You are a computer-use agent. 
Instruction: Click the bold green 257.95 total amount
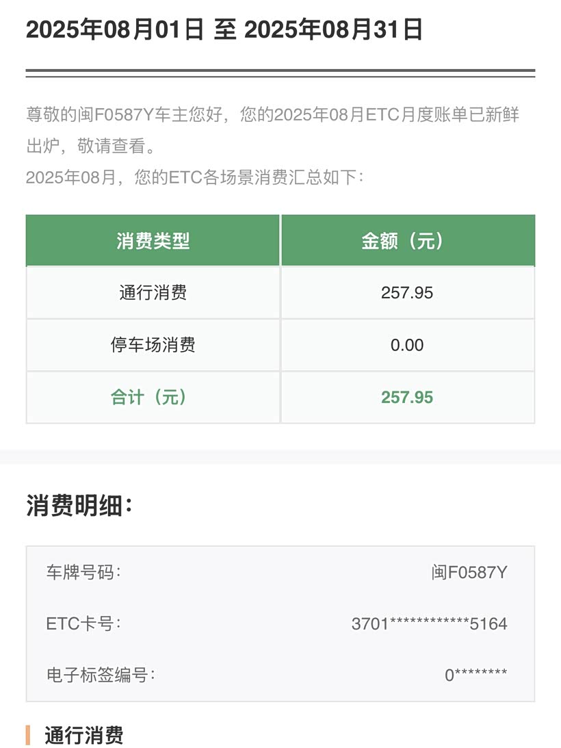pyautogui.click(x=407, y=398)
